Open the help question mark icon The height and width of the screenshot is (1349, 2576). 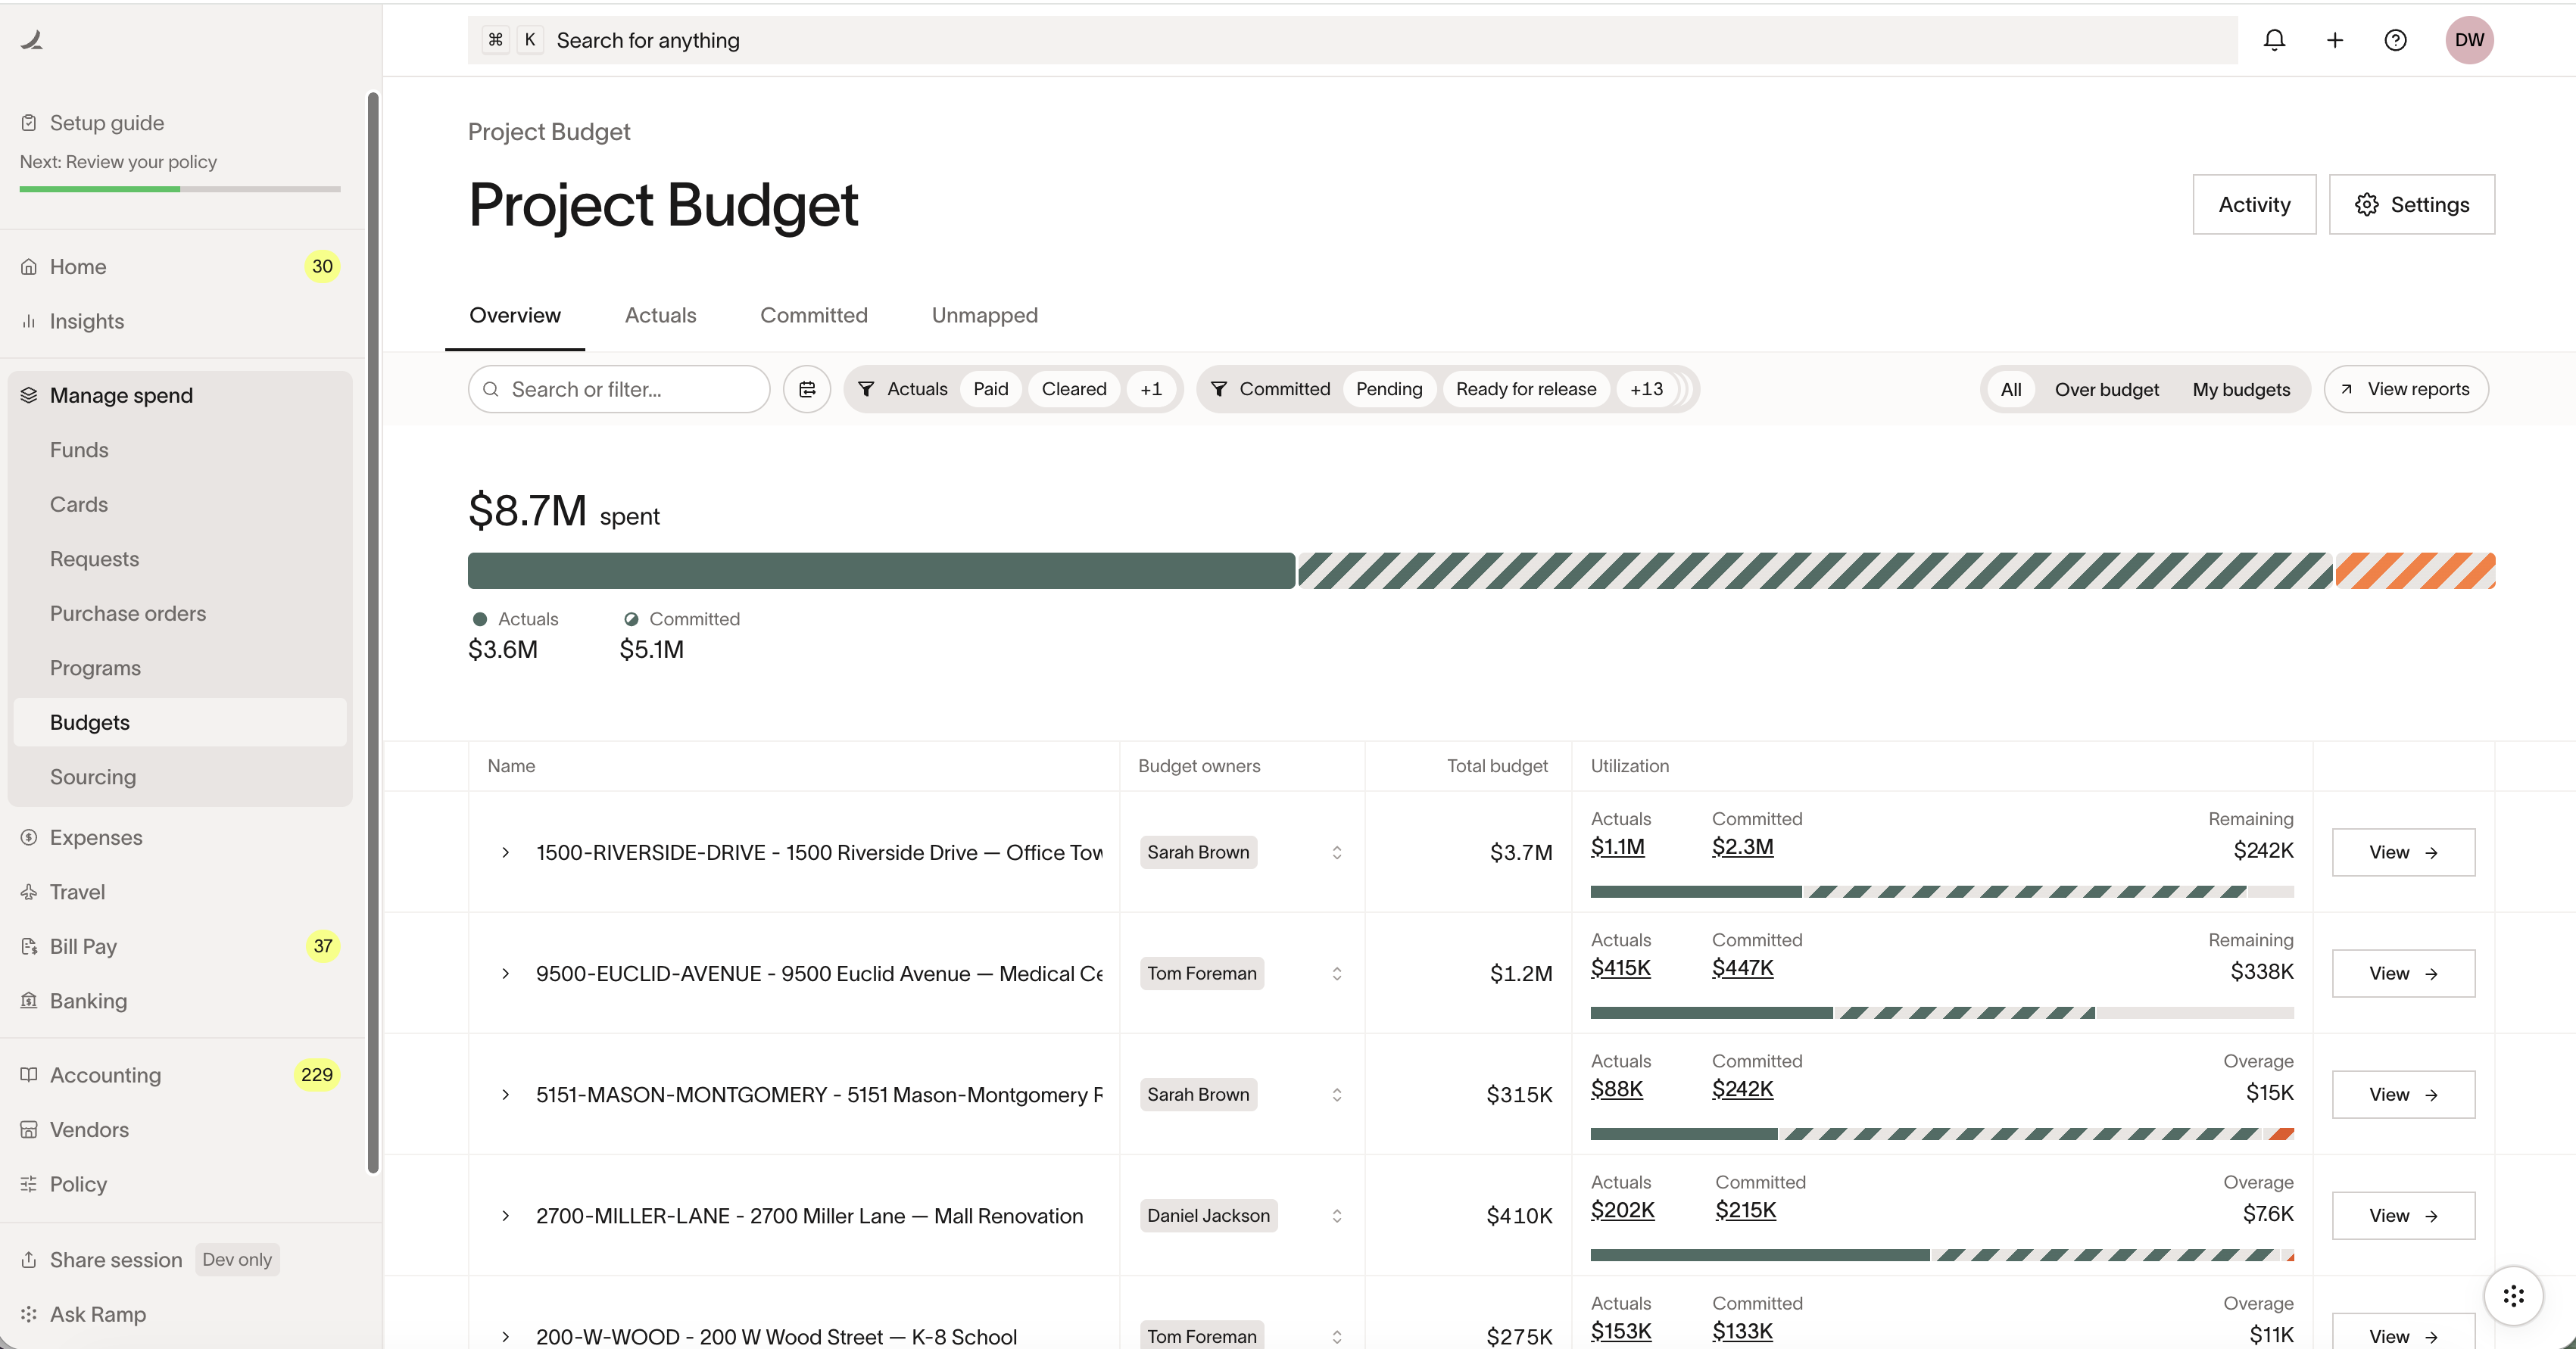[2395, 40]
